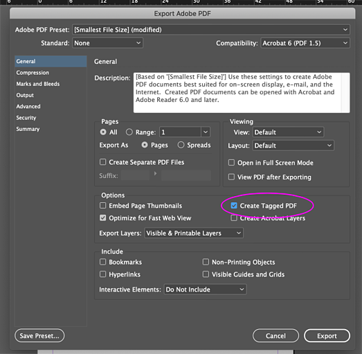Open the Interactive Elements dropdown
Screen dimensions: 362x354
[x=205, y=290]
